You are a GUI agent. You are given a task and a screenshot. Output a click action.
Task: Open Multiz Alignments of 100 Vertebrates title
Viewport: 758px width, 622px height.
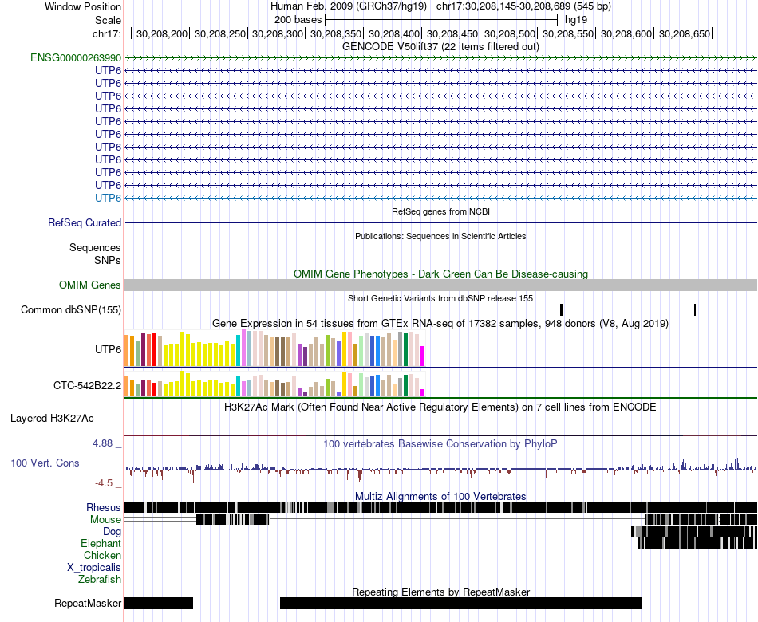coord(440,496)
